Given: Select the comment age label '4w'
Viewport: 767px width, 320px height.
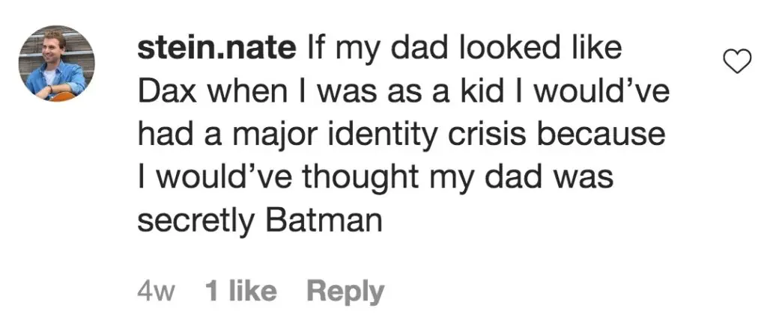Looking at the screenshot, I should (x=156, y=291).
